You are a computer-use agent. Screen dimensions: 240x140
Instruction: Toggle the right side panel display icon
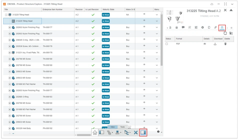(x=143, y=132)
